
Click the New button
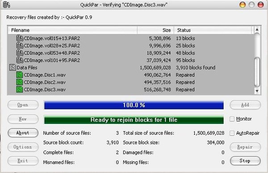coord(23,119)
